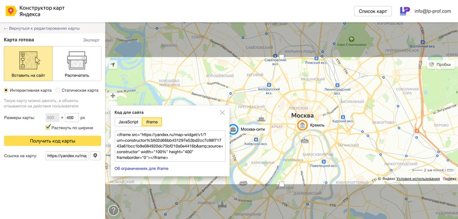The width and height of the screenshot is (458, 219).
Task: Select the 'Вставить на сайт' embed option
Action: (x=28, y=64)
